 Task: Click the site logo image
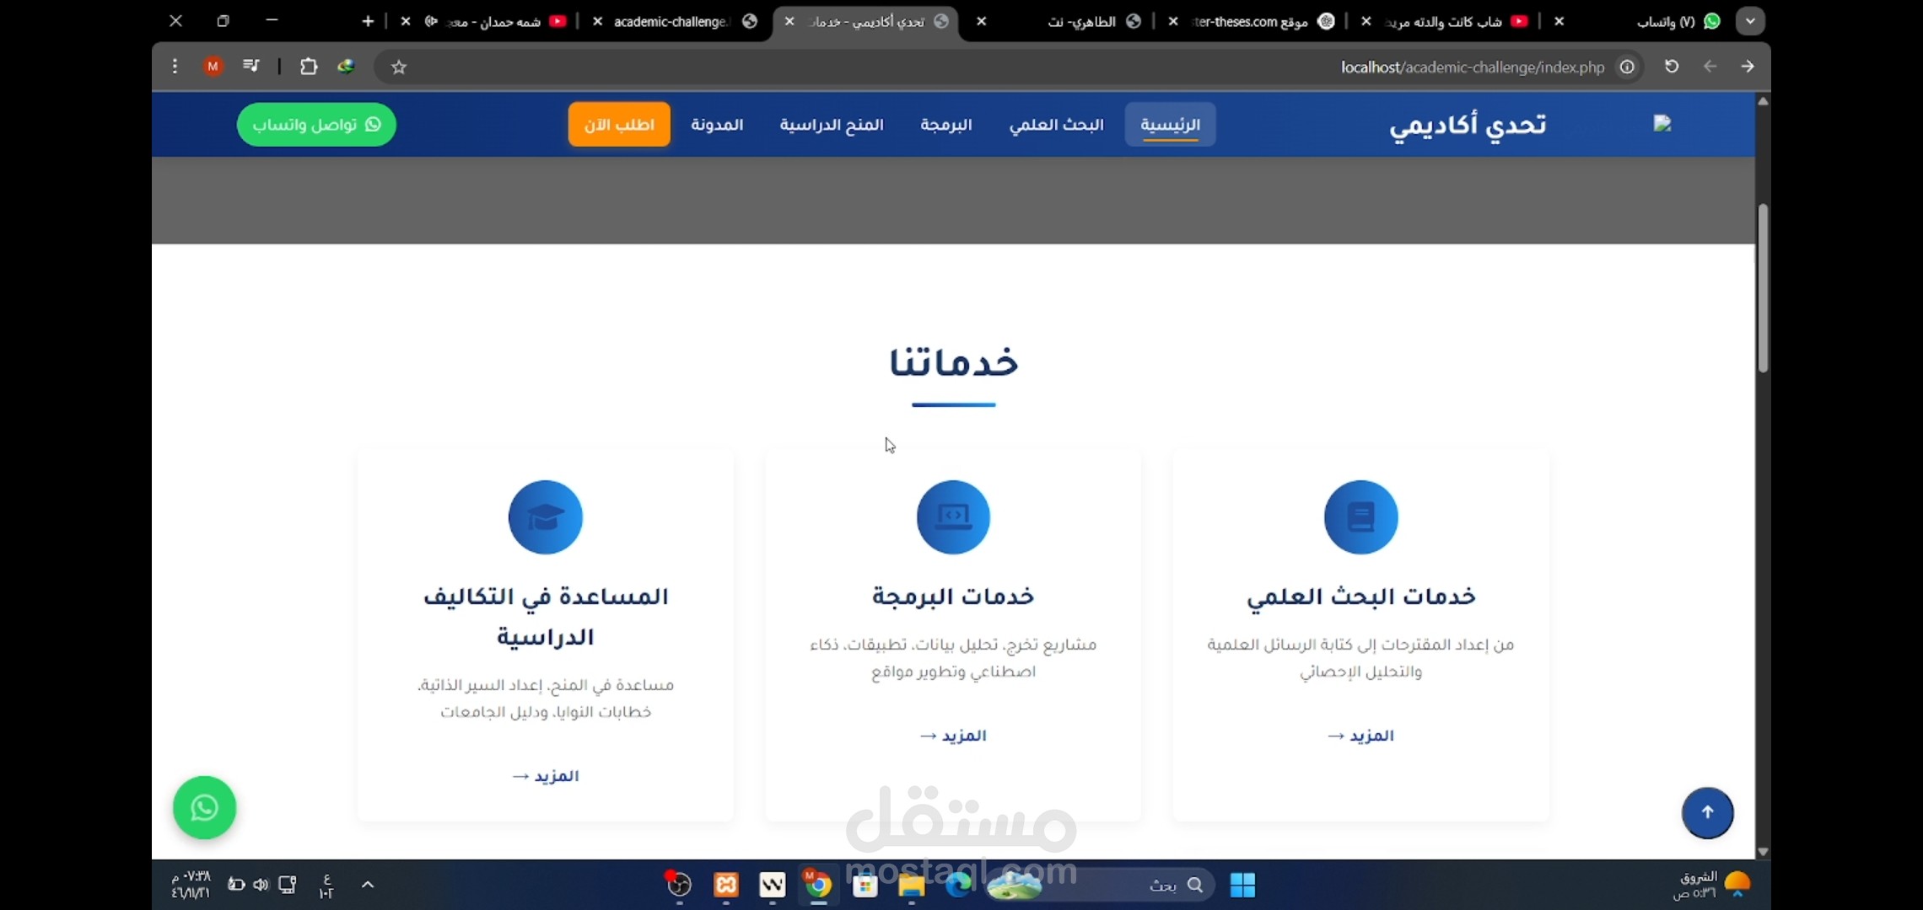[1662, 124]
